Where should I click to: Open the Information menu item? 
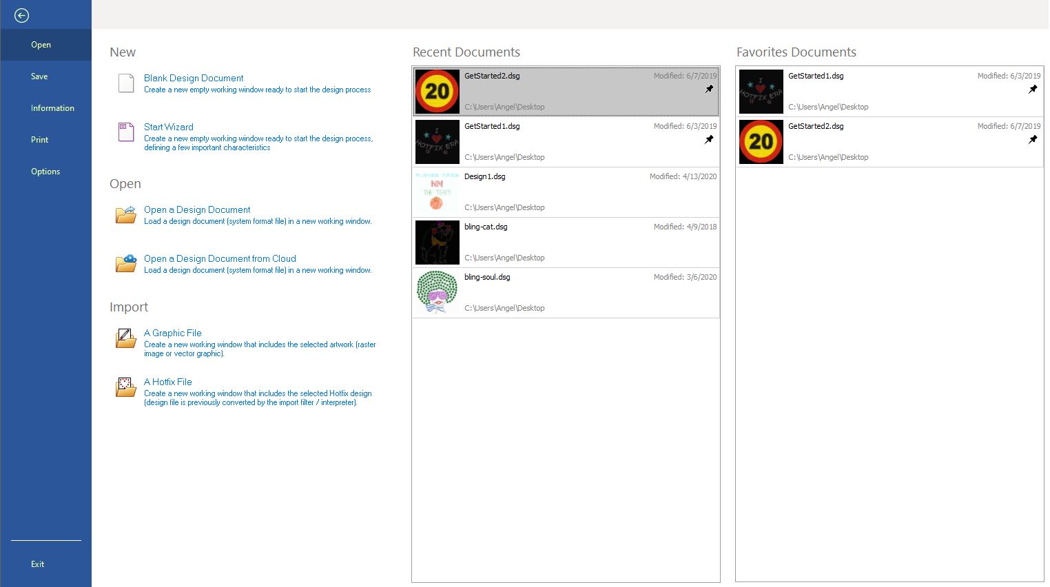pos(52,108)
